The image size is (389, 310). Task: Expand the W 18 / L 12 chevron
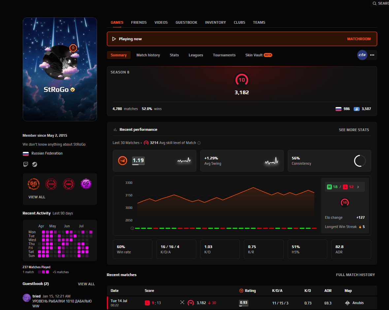pyautogui.click(x=358, y=187)
